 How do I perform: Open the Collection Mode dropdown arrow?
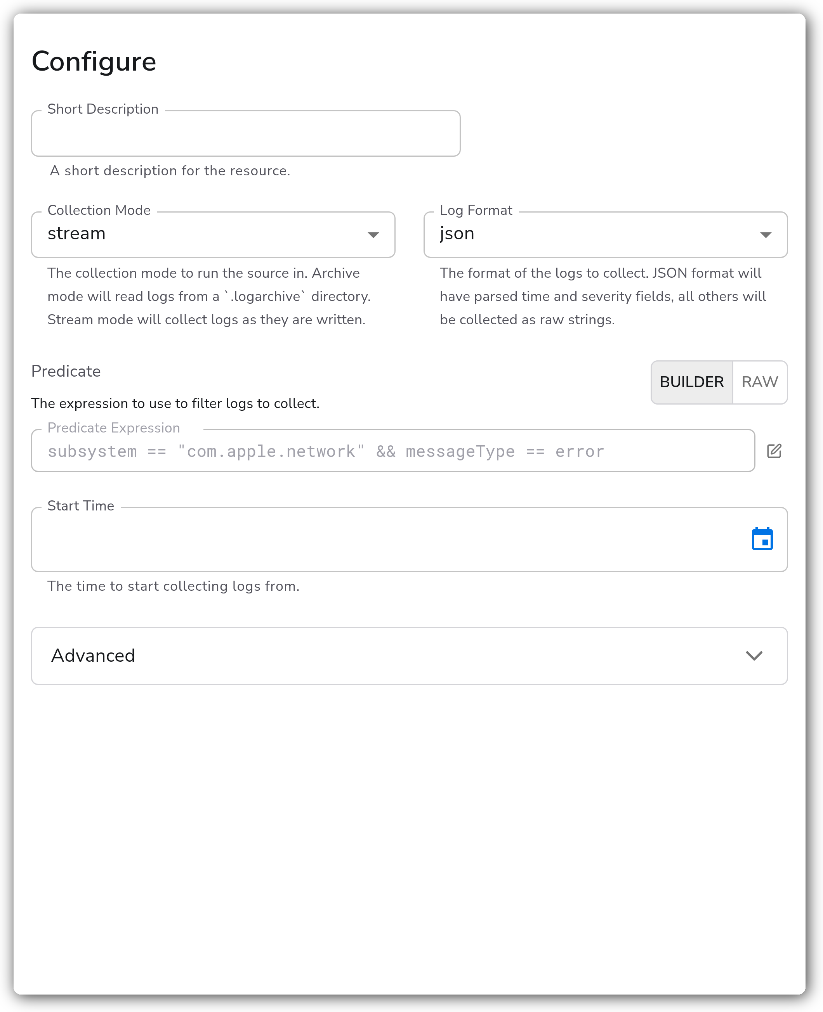click(373, 235)
